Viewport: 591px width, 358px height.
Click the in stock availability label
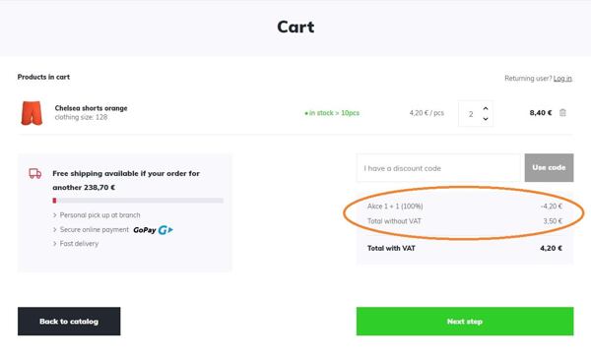(x=332, y=113)
